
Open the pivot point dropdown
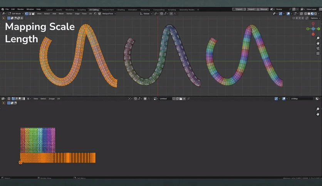(x=156, y=14)
